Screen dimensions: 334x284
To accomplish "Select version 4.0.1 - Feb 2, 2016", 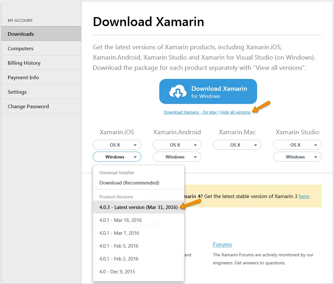I will pos(138,259).
